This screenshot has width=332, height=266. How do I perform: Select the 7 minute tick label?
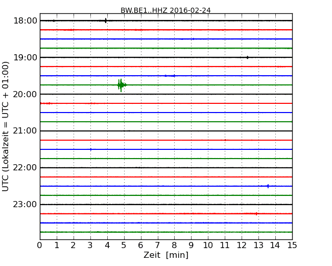(157, 245)
